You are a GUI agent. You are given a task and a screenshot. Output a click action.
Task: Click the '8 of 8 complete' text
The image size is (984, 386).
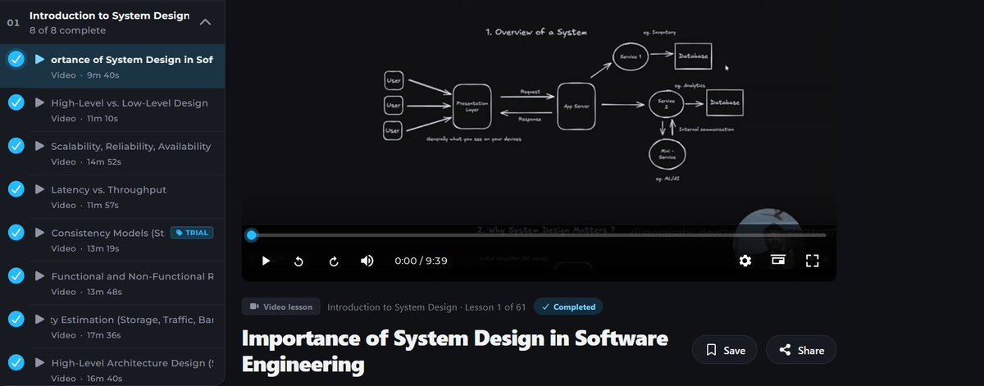[67, 30]
